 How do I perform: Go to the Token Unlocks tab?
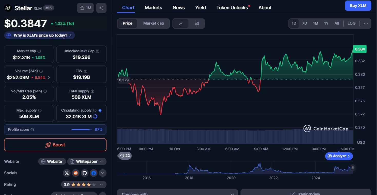(x=232, y=8)
